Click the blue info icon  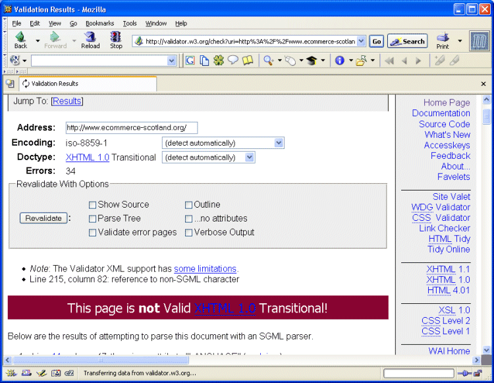[x=340, y=61]
